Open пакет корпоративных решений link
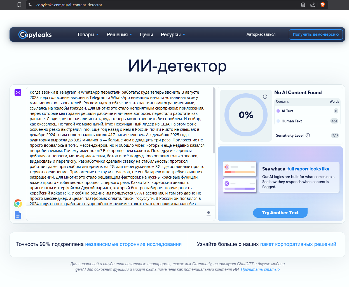349x287 pixels. (298, 244)
